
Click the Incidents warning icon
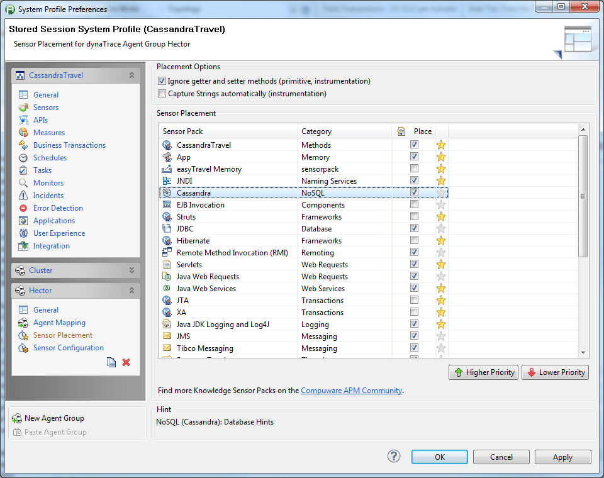tap(23, 196)
